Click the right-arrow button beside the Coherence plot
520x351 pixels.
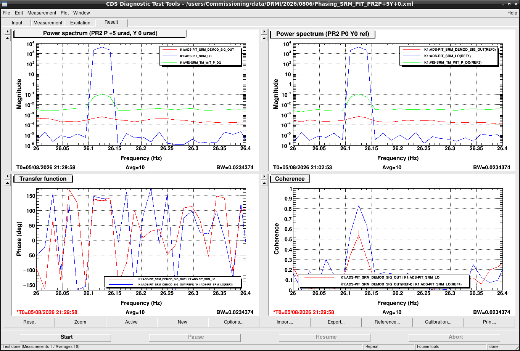(264, 177)
